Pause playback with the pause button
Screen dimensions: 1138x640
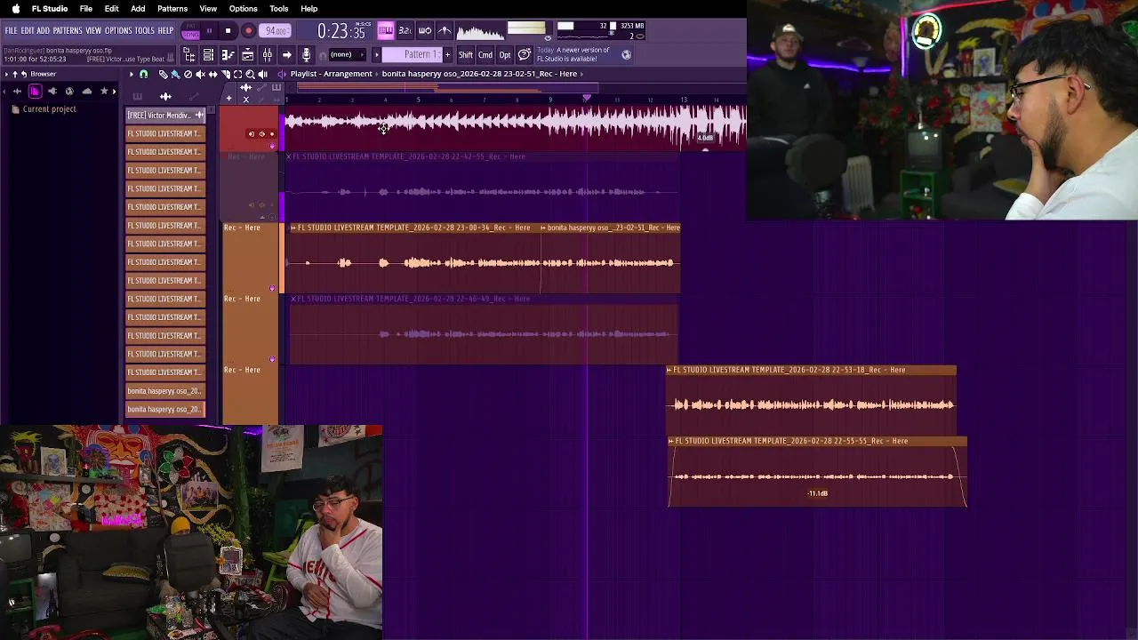[209, 31]
